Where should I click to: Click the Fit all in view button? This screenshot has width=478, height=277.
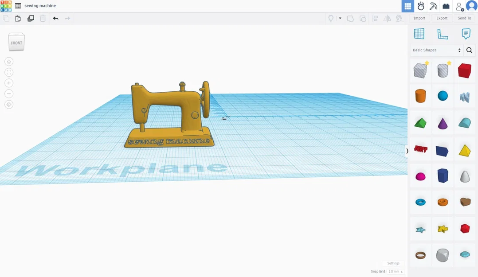click(x=9, y=72)
